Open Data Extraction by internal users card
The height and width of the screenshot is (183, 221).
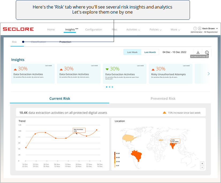coord(79,74)
